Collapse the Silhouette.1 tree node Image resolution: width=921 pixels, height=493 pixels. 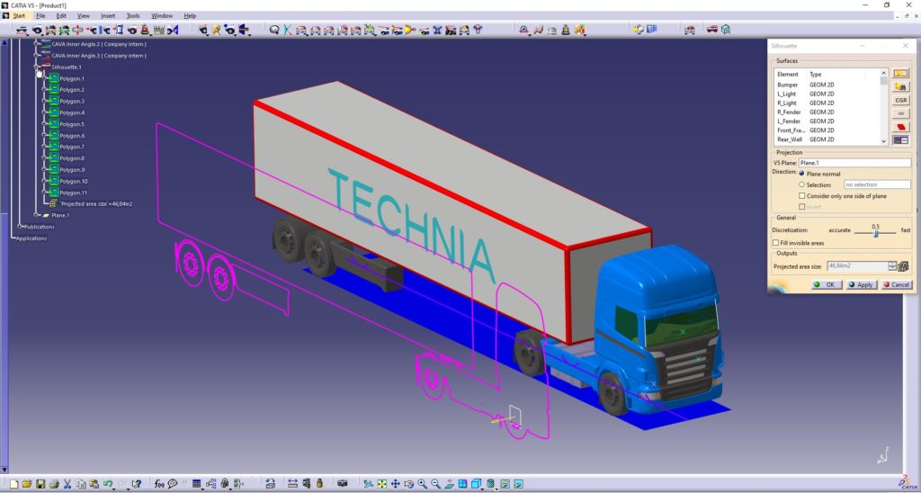36,67
